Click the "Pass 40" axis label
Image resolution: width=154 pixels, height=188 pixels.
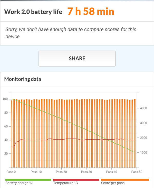coord(111,172)
